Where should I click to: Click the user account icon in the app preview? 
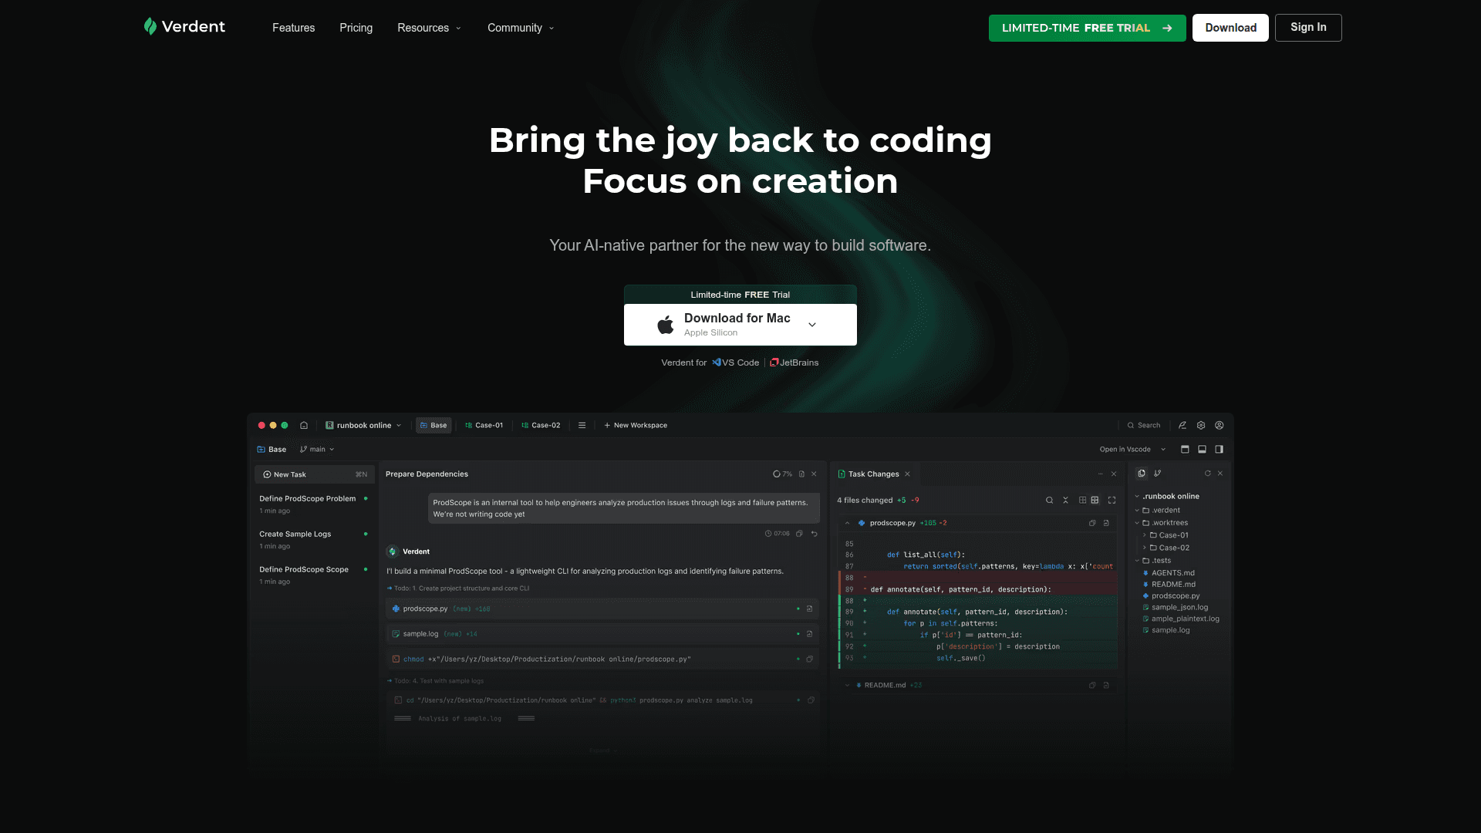pyautogui.click(x=1220, y=425)
